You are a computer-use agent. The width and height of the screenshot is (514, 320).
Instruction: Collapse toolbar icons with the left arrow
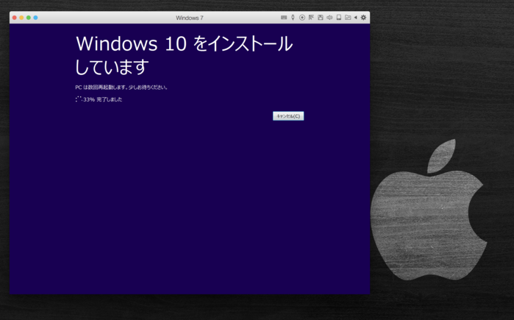coord(355,18)
